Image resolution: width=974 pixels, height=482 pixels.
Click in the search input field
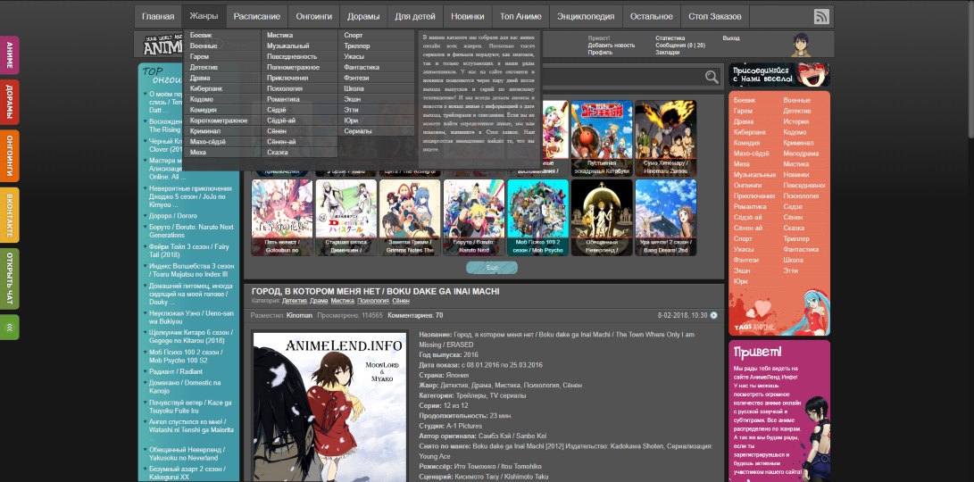tap(621, 77)
